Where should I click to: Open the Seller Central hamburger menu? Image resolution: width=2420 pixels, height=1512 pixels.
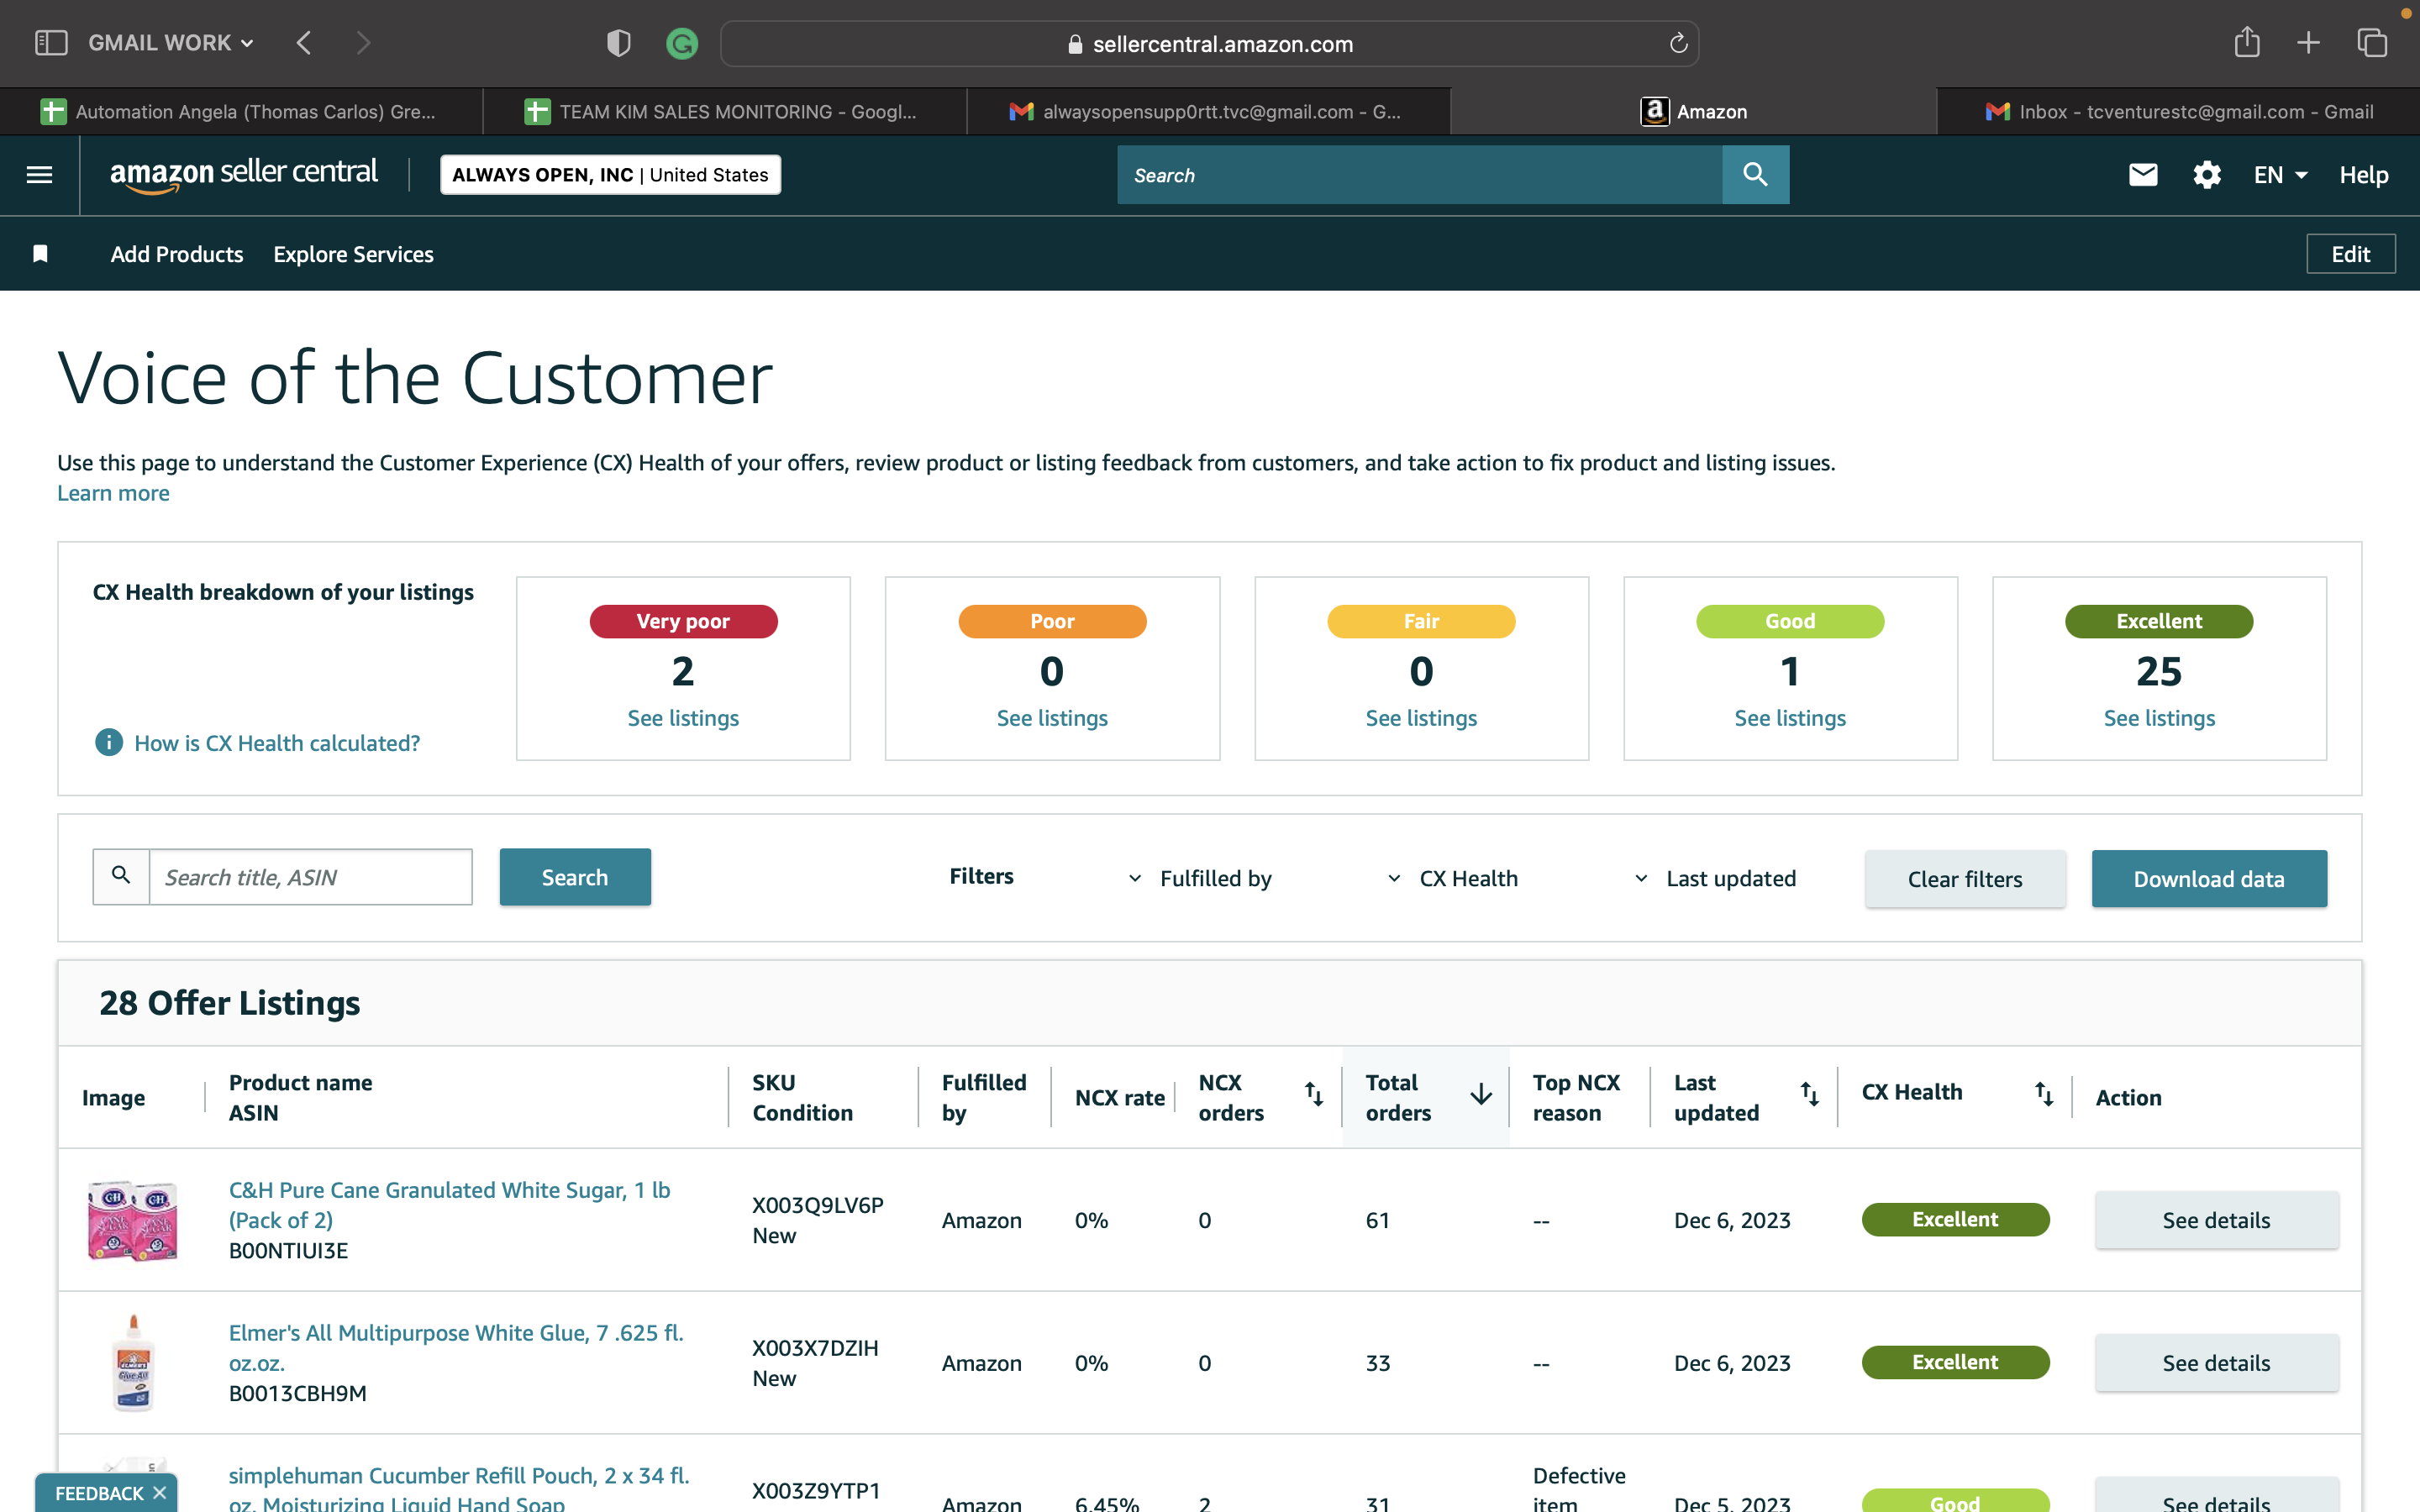pos(39,175)
